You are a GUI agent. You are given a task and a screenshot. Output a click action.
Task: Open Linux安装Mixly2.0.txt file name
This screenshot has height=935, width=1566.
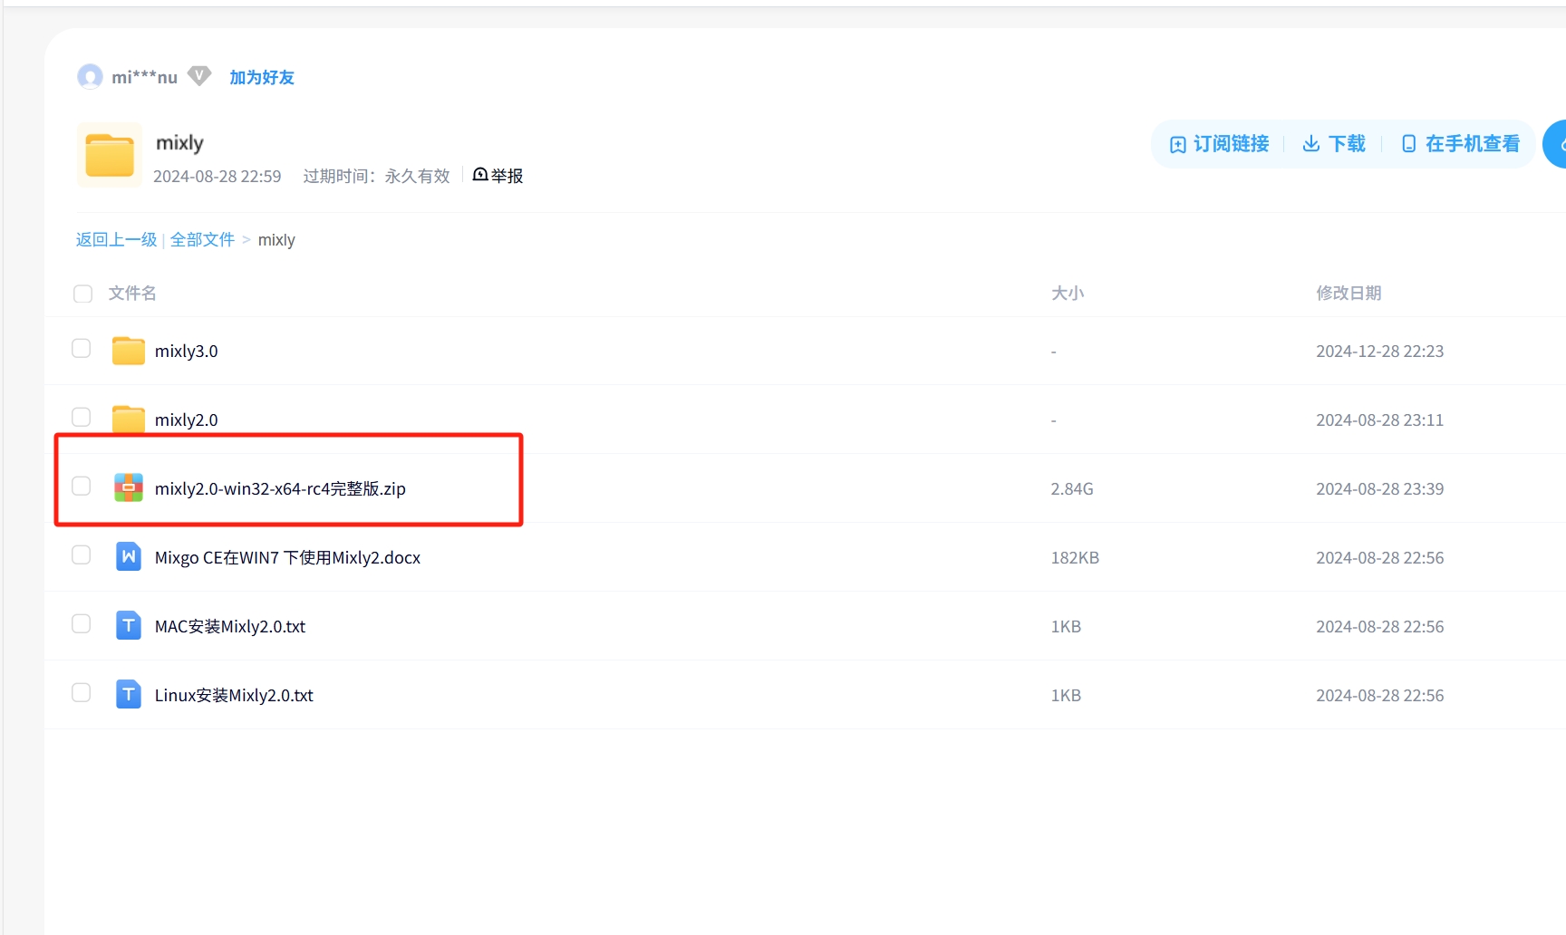(234, 695)
